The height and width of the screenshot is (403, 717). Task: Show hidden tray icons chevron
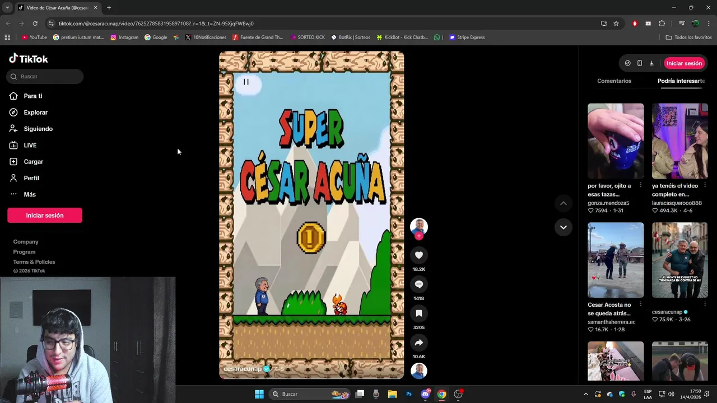(586, 394)
